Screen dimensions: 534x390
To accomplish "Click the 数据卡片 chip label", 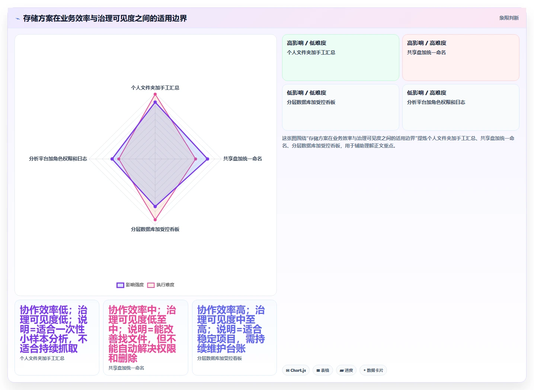I will pyautogui.click(x=375, y=370).
